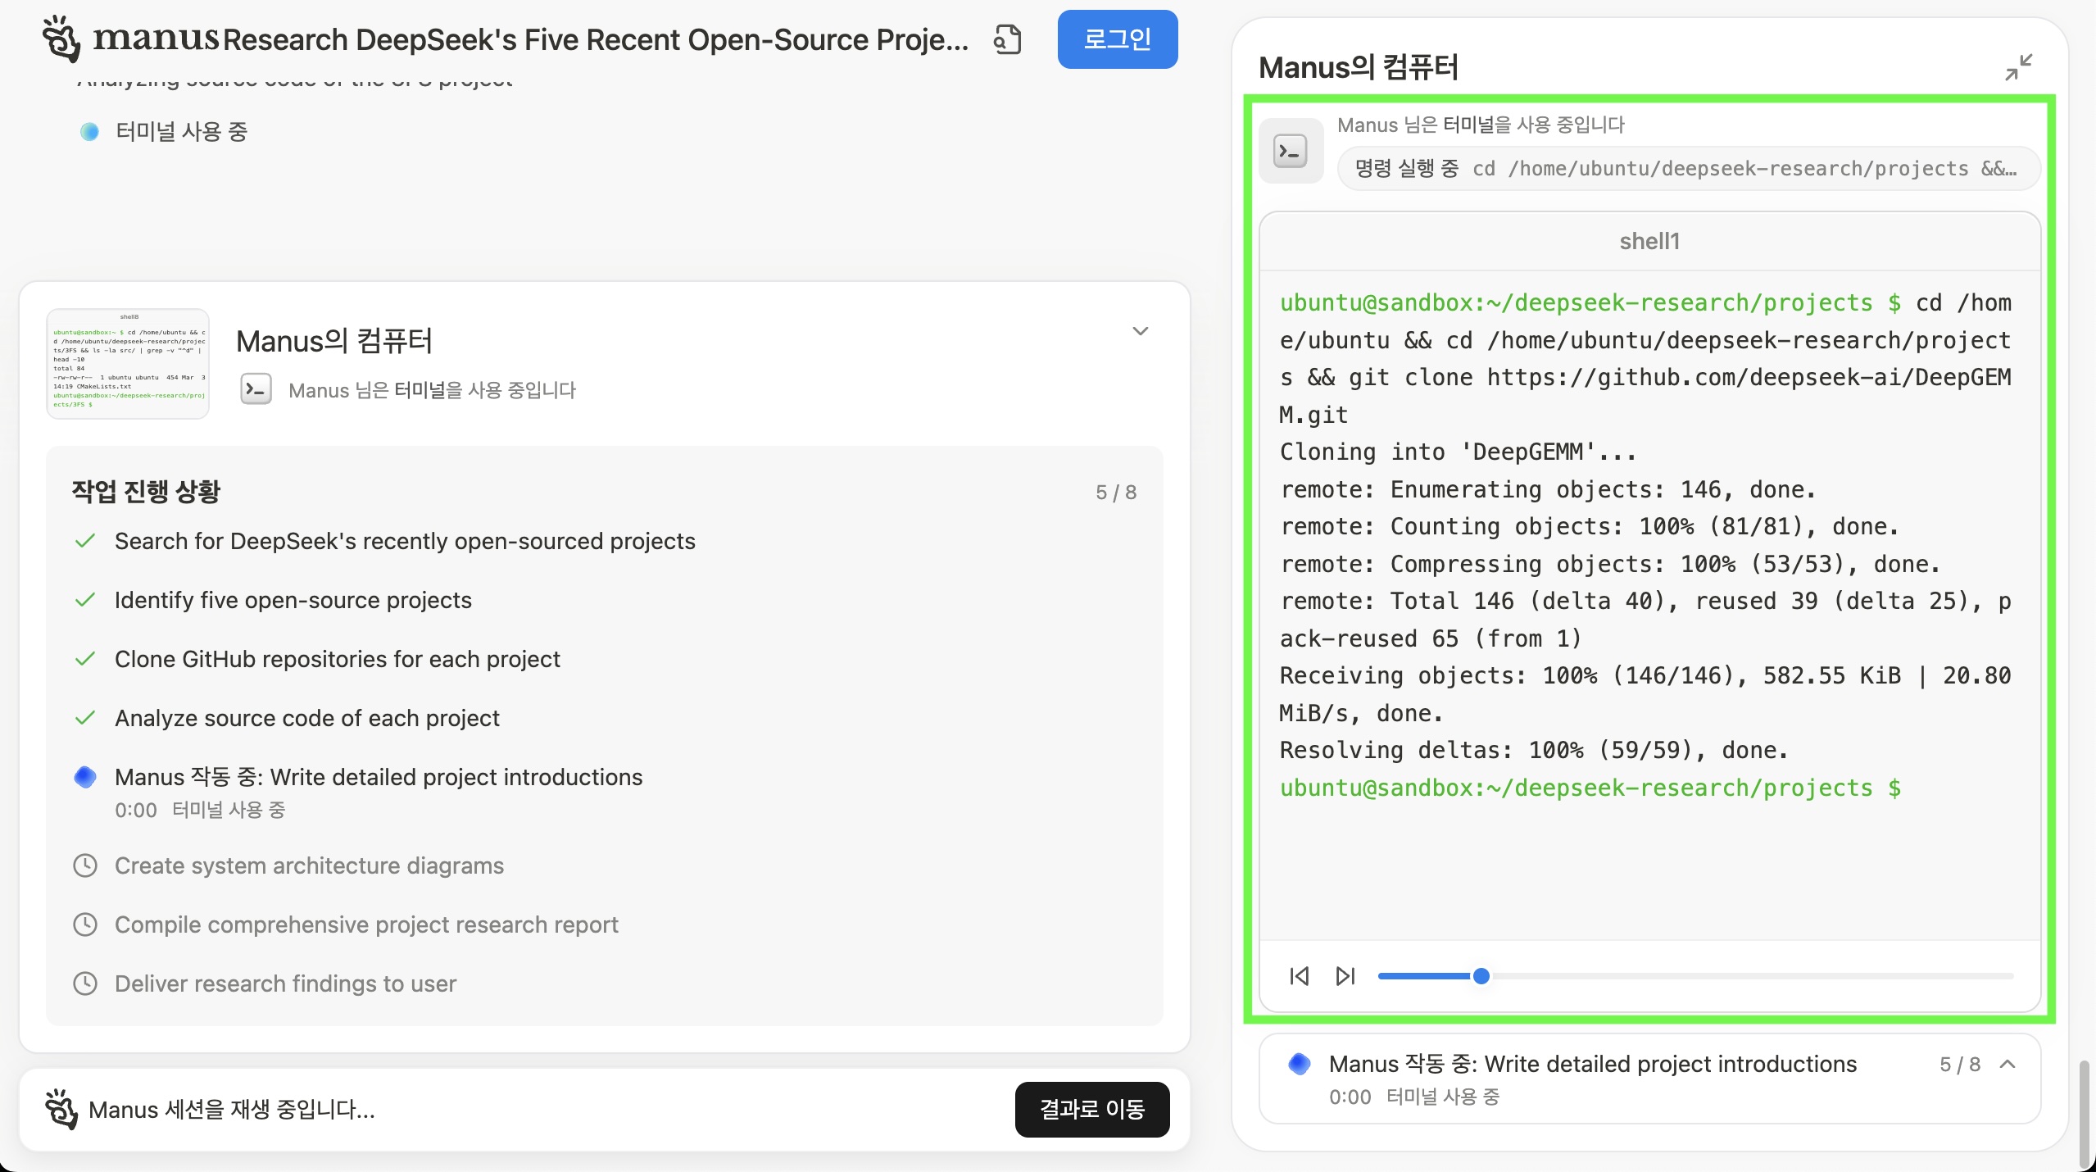Skip to next step in playback
The image size is (2096, 1172).
pyautogui.click(x=1345, y=976)
